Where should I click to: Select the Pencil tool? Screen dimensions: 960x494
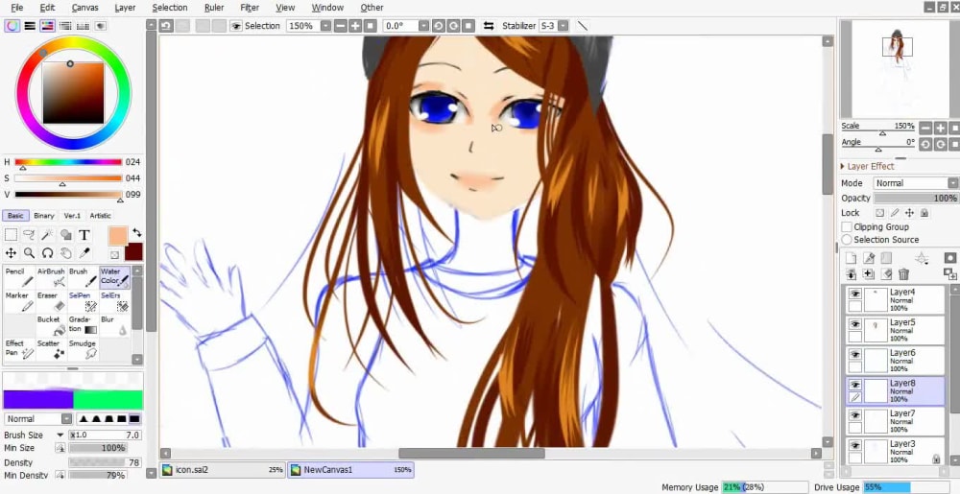19,277
